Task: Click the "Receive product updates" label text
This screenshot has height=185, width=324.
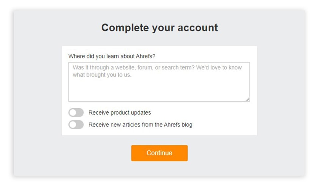Action: click(x=120, y=113)
